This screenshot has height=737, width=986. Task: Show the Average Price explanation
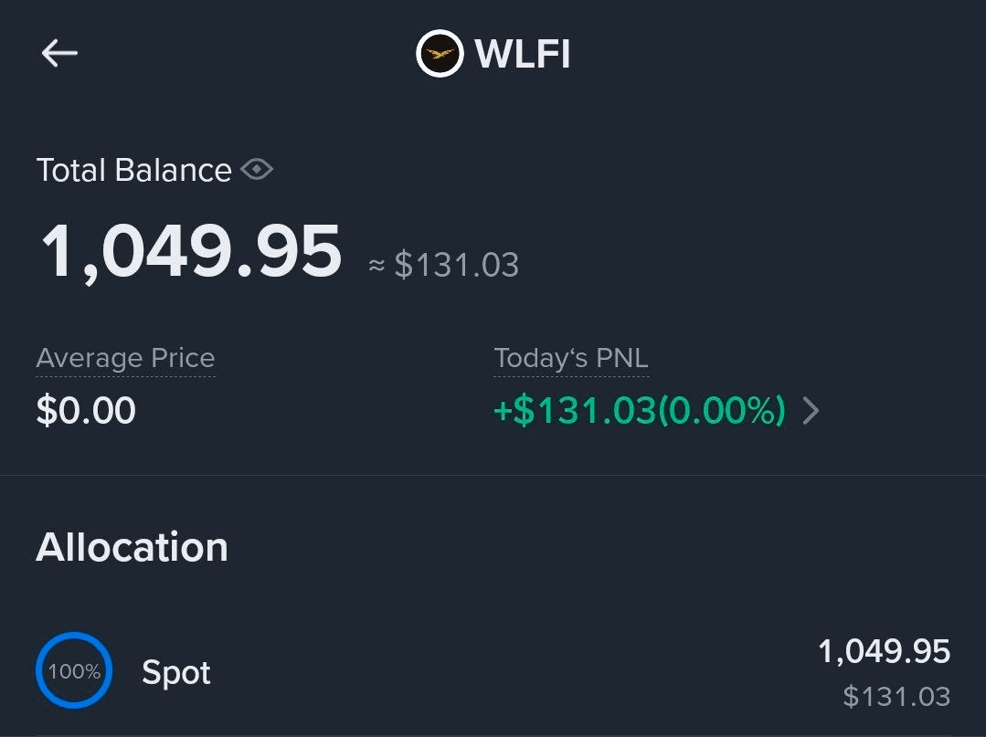point(125,358)
